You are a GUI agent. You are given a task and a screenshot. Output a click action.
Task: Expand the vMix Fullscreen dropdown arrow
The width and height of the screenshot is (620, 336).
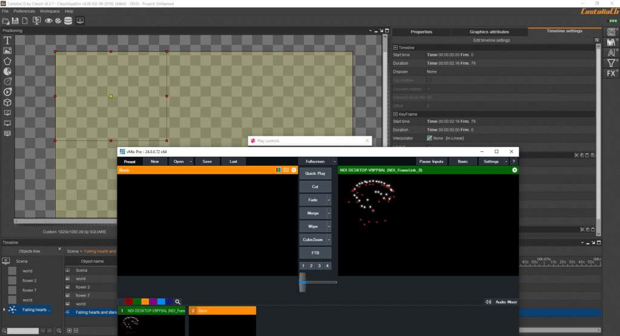point(335,162)
